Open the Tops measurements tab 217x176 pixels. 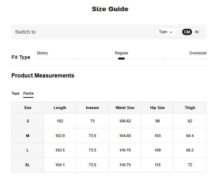click(15, 93)
